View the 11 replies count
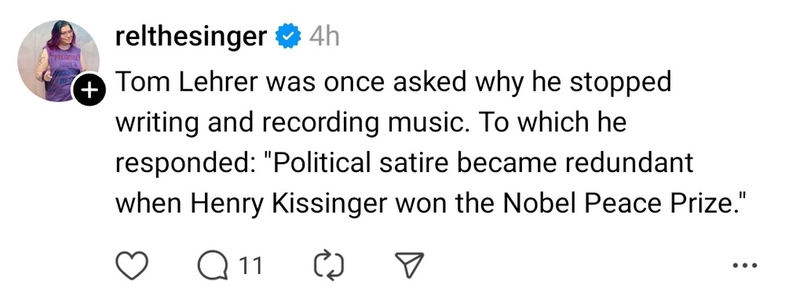This screenshot has width=785, height=295. coord(250,266)
